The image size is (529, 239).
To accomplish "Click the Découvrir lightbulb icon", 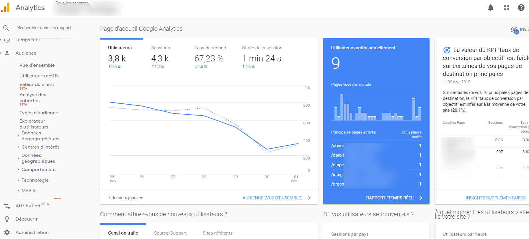I will tap(7, 219).
